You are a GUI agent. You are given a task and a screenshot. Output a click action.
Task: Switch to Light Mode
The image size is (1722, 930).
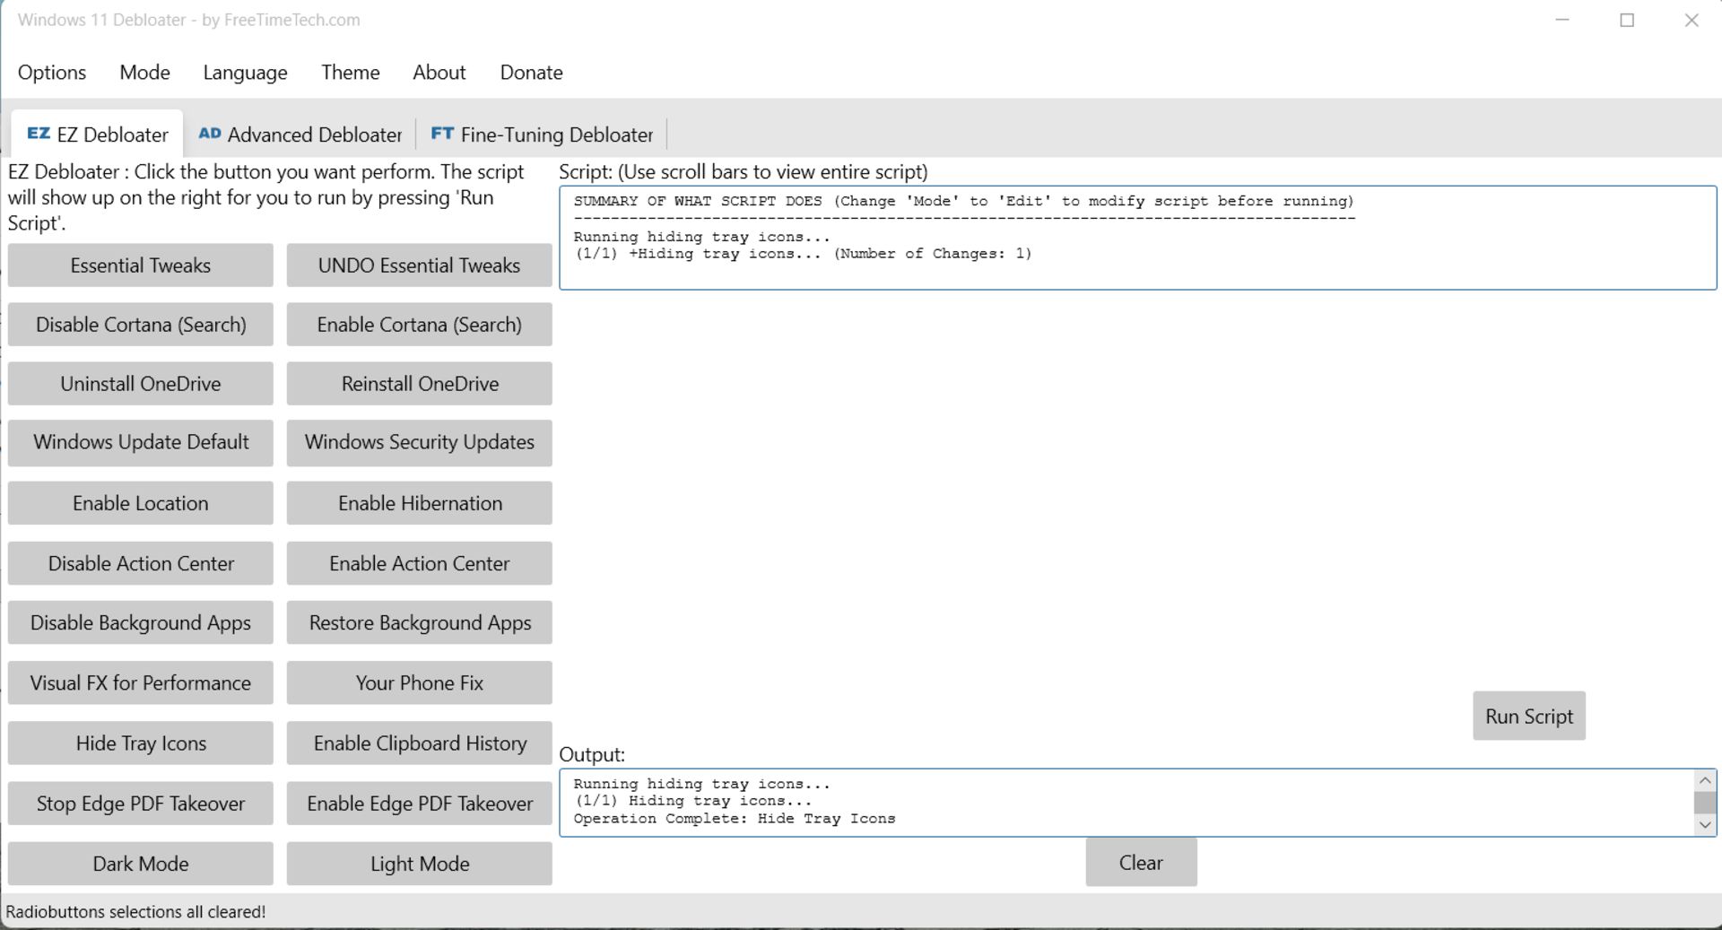(x=419, y=864)
